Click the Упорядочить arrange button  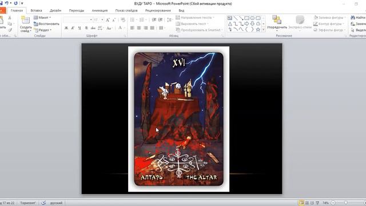(277, 23)
